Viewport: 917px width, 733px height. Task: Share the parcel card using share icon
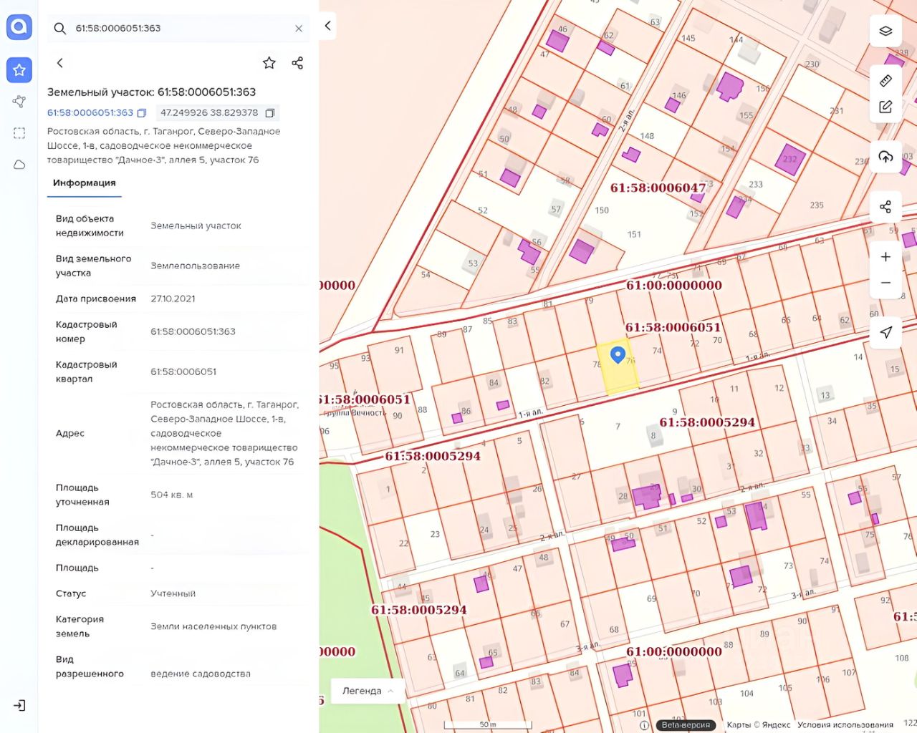point(298,63)
